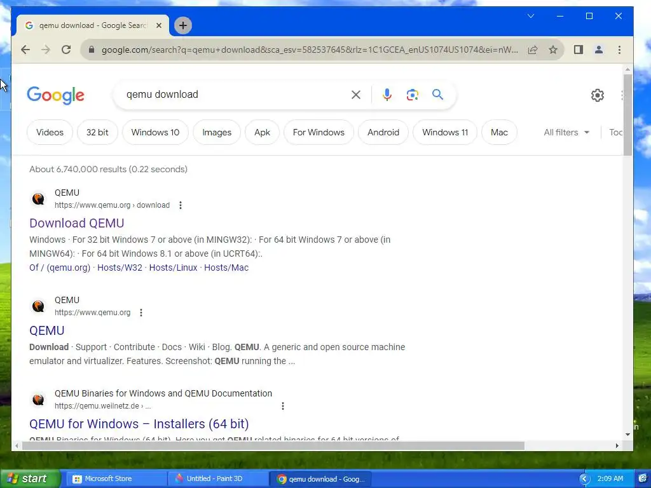Go to Google home via logo
The width and height of the screenshot is (651, 488).
pyautogui.click(x=56, y=95)
